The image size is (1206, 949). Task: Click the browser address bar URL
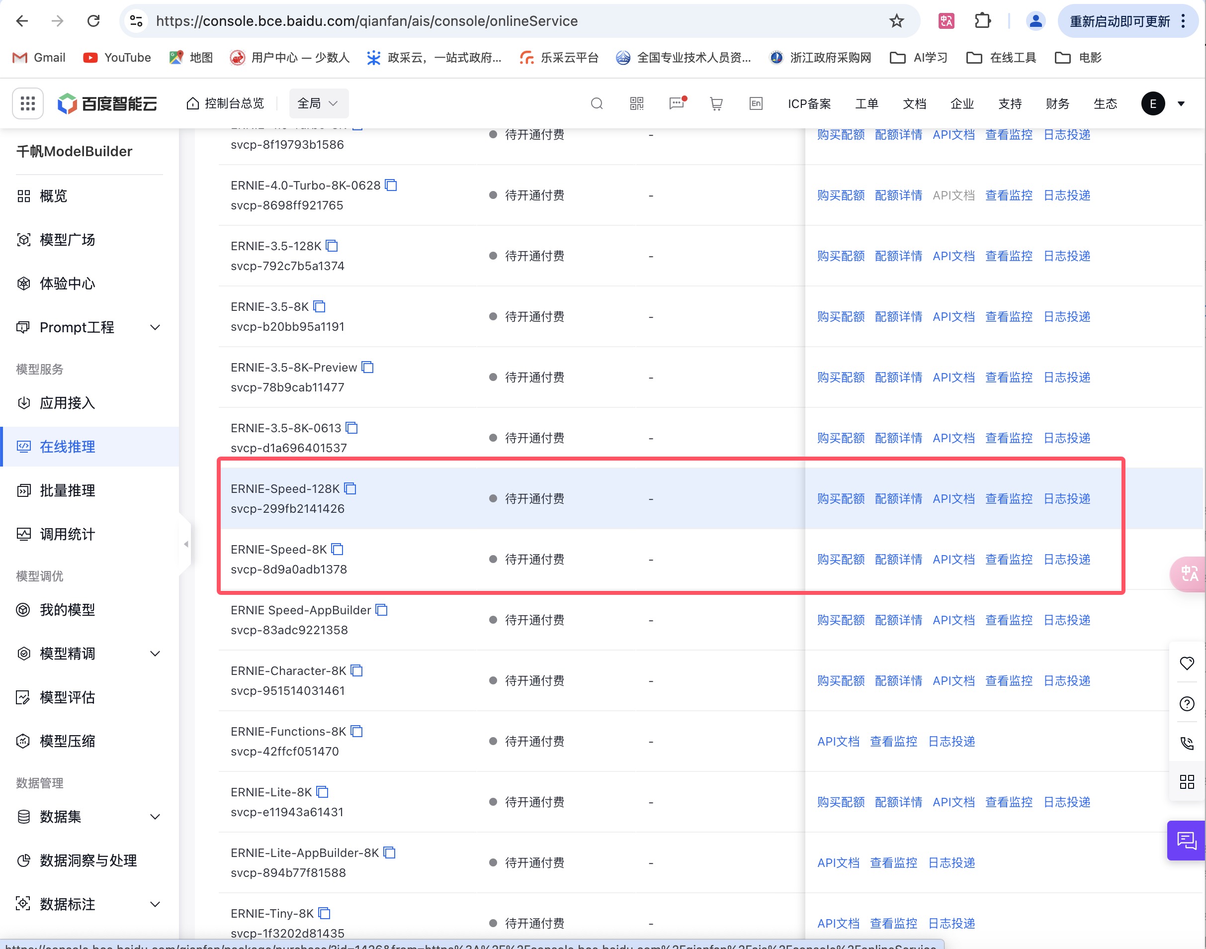(x=366, y=21)
